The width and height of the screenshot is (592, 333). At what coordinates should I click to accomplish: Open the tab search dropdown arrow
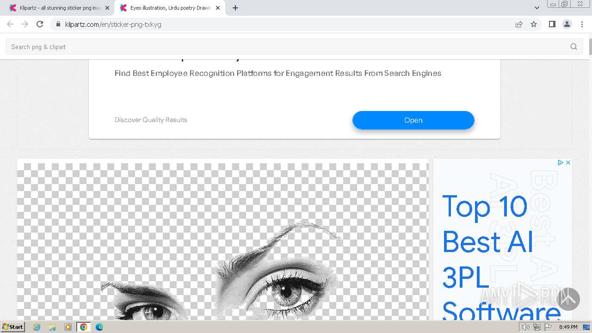click(536, 8)
